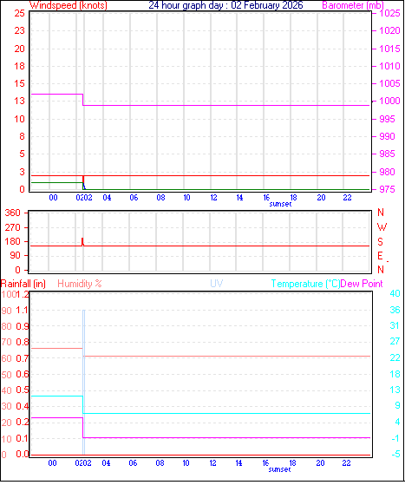405x485 pixels.
Task: Click the W compass label
Action: point(382,227)
